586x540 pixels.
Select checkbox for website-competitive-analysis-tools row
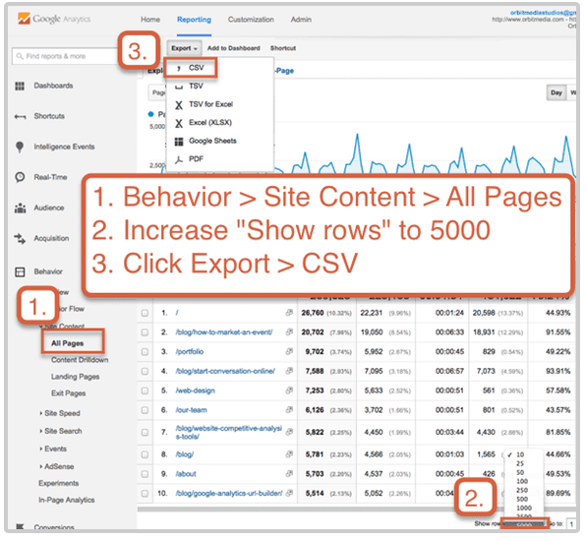pyautogui.click(x=145, y=433)
